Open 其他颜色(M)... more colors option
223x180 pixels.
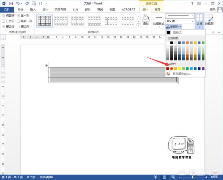[x=181, y=74]
